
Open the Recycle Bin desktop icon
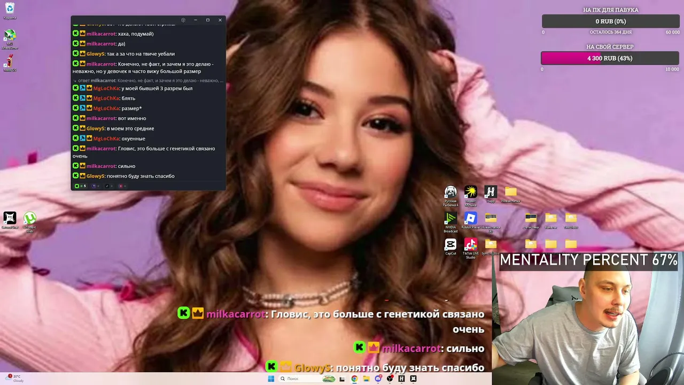tap(10, 10)
